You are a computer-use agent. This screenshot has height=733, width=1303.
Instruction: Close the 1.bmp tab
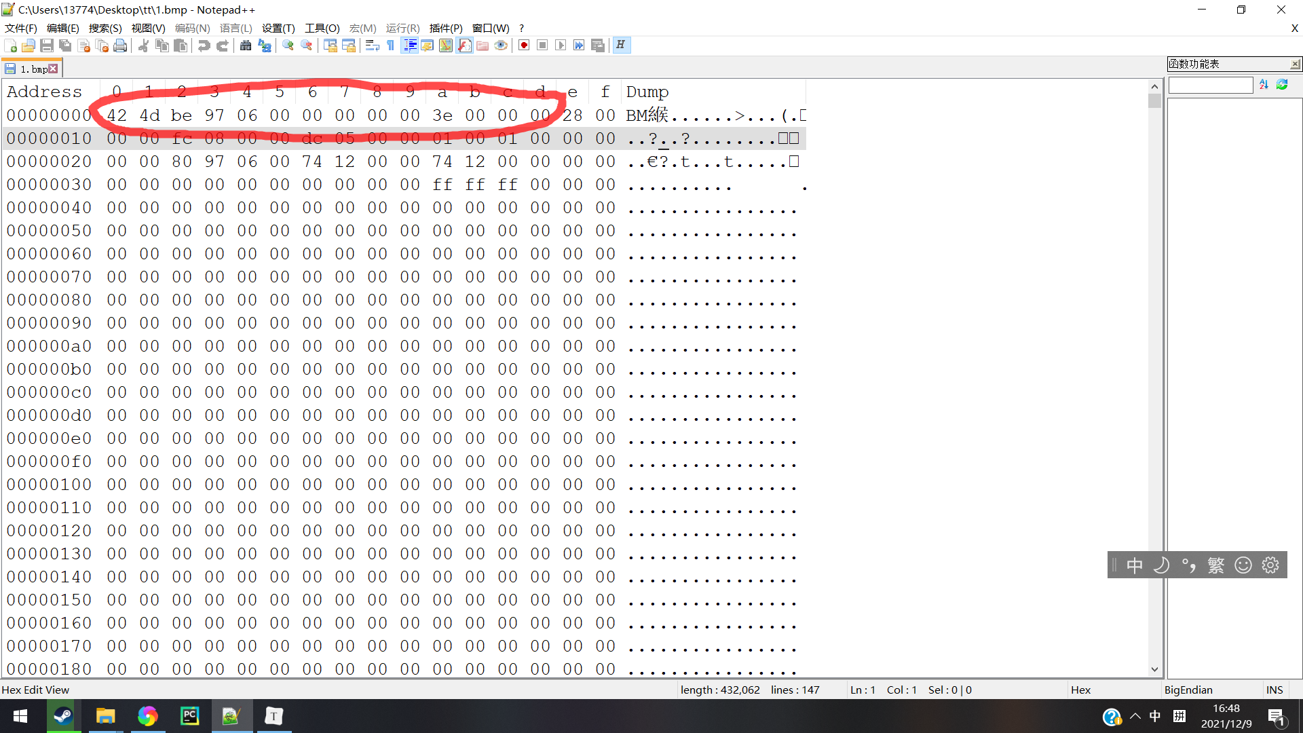[53, 69]
